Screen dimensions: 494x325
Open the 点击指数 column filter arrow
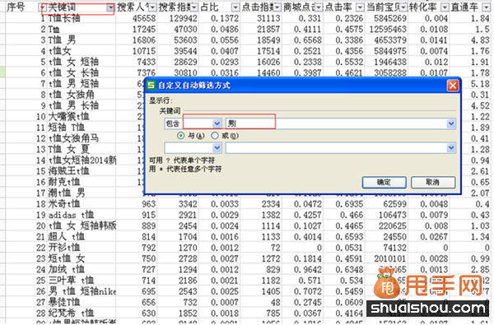coord(277,7)
